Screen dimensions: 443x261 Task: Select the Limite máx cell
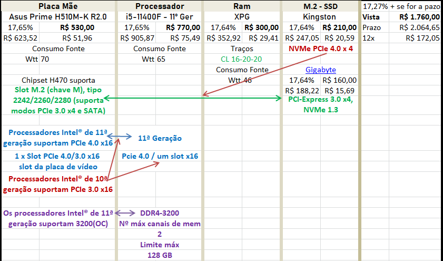pos(160,245)
